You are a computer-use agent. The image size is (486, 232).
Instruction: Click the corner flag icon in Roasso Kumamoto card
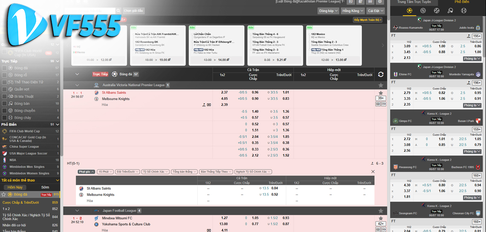469,36
